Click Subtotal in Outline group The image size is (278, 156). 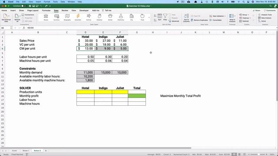(x=244, y=21)
